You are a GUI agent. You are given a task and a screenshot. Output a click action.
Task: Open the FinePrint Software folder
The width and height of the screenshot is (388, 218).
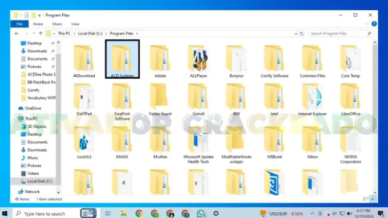[x=122, y=102]
